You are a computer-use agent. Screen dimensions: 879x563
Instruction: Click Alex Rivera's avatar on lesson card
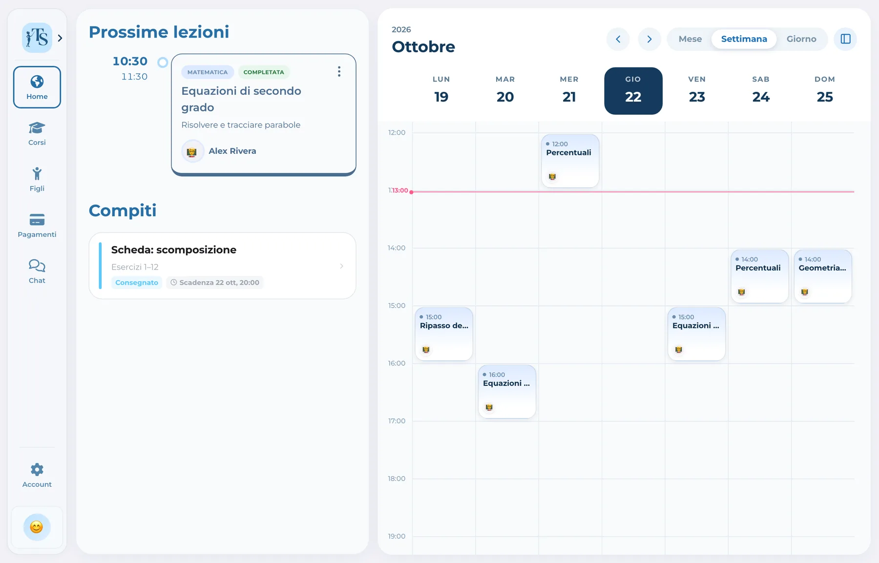pyautogui.click(x=192, y=151)
